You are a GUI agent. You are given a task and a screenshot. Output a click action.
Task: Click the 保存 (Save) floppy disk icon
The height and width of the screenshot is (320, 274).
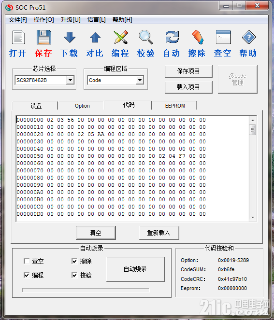pos(43,37)
